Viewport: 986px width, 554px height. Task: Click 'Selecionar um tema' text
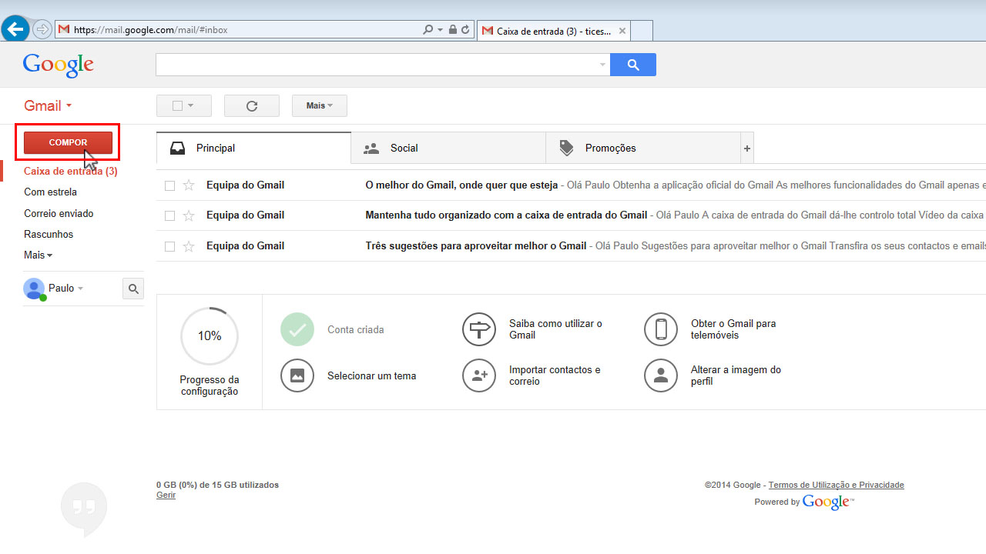point(371,376)
